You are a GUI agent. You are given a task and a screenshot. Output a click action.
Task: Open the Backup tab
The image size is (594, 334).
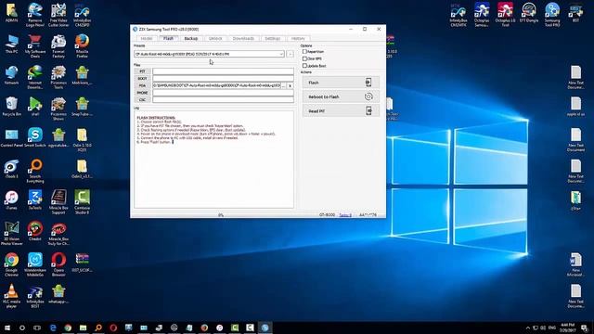click(x=191, y=39)
